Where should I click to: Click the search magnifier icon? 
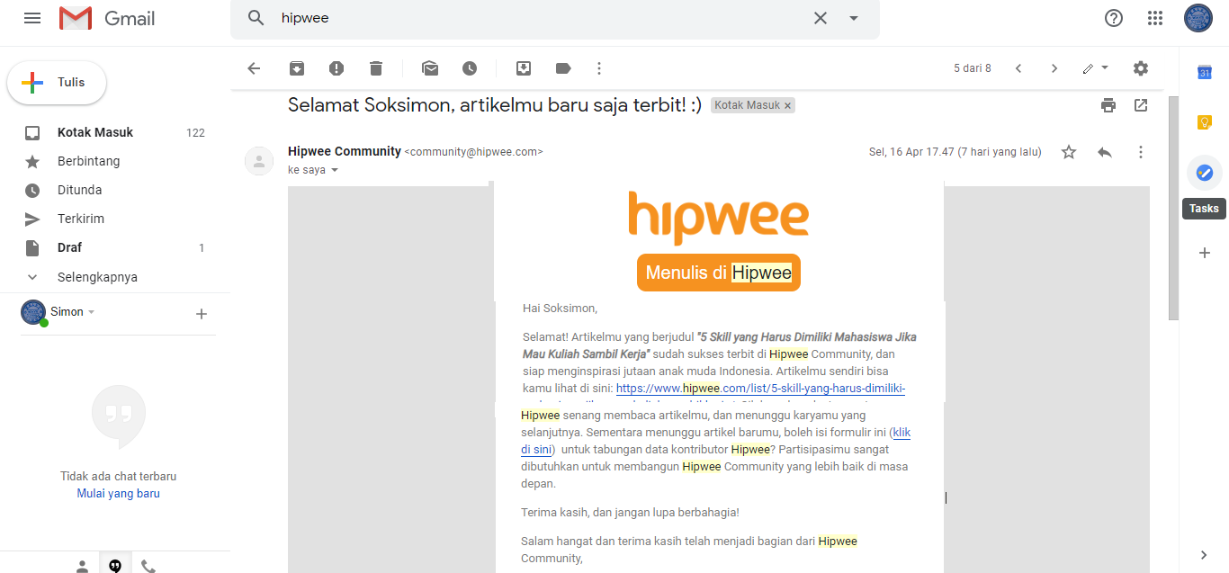(256, 18)
